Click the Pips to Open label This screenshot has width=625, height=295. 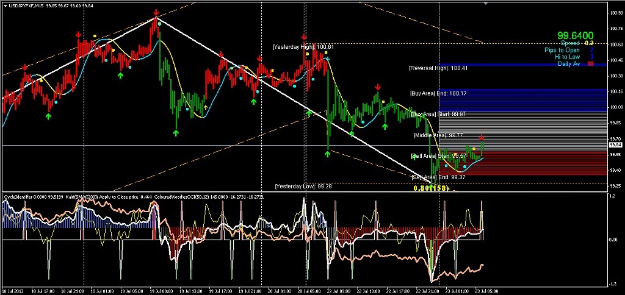point(562,50)
